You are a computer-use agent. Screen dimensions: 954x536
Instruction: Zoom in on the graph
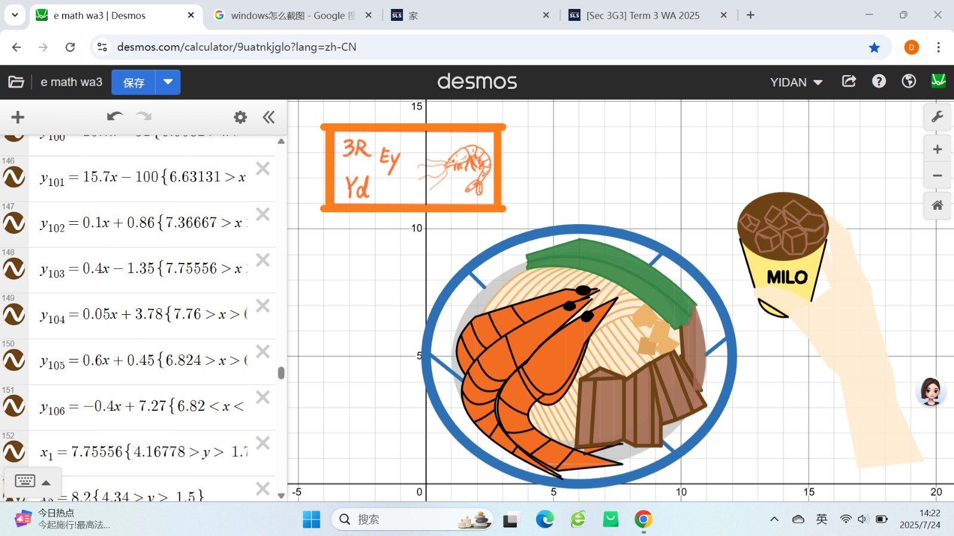pyautogui.click(x=937, y=150)
